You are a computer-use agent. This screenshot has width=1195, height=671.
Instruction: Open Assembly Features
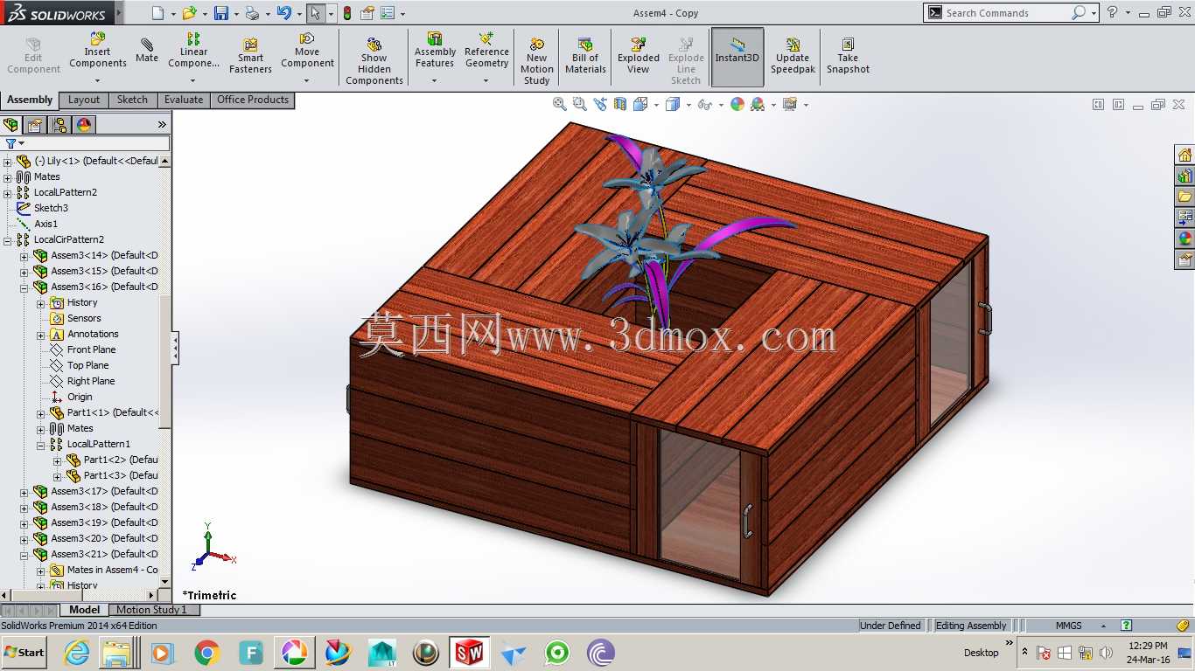click(435, 51)
